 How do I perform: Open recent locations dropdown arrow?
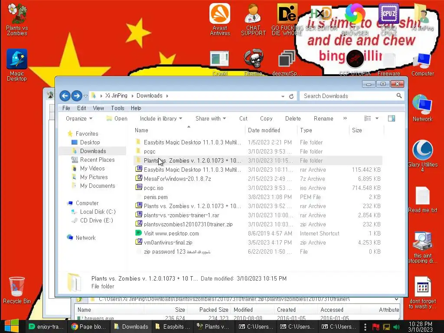click(85, 96)
